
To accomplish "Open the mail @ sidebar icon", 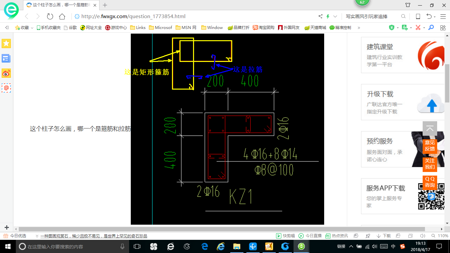I will pos(6,88).
